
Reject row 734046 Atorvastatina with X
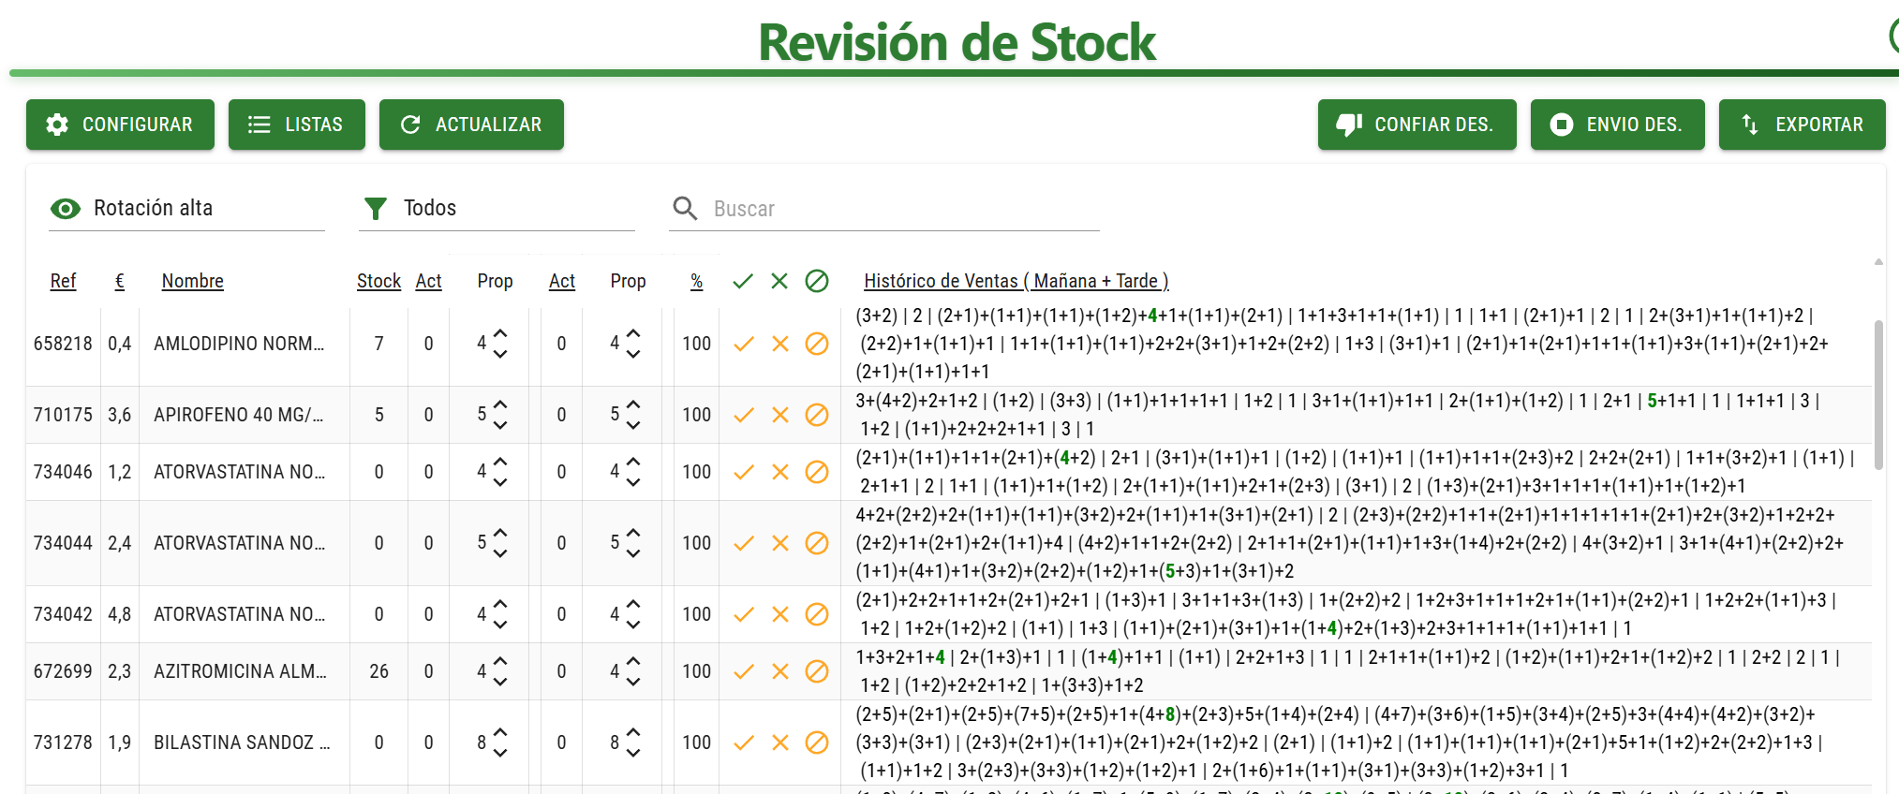tap(780, 472)
